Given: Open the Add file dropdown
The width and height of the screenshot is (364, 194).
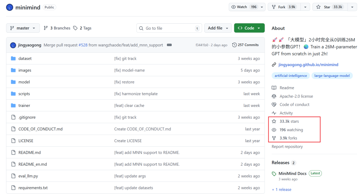Looking at the screenshot, I should click(x=218, y=28).
